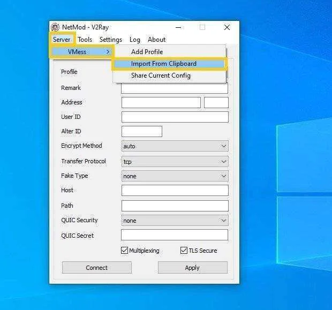Open the QUIC Security dropdown
Viewport: 332px width, 310px height.
(x=175, y=221)
